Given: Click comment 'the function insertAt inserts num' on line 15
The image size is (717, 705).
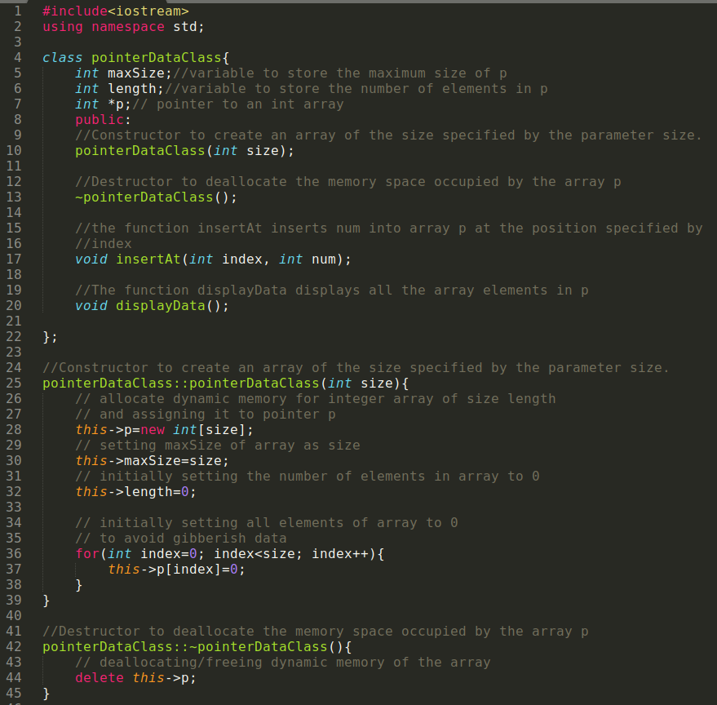Looking at the screenshot, I should pos(388,228).
